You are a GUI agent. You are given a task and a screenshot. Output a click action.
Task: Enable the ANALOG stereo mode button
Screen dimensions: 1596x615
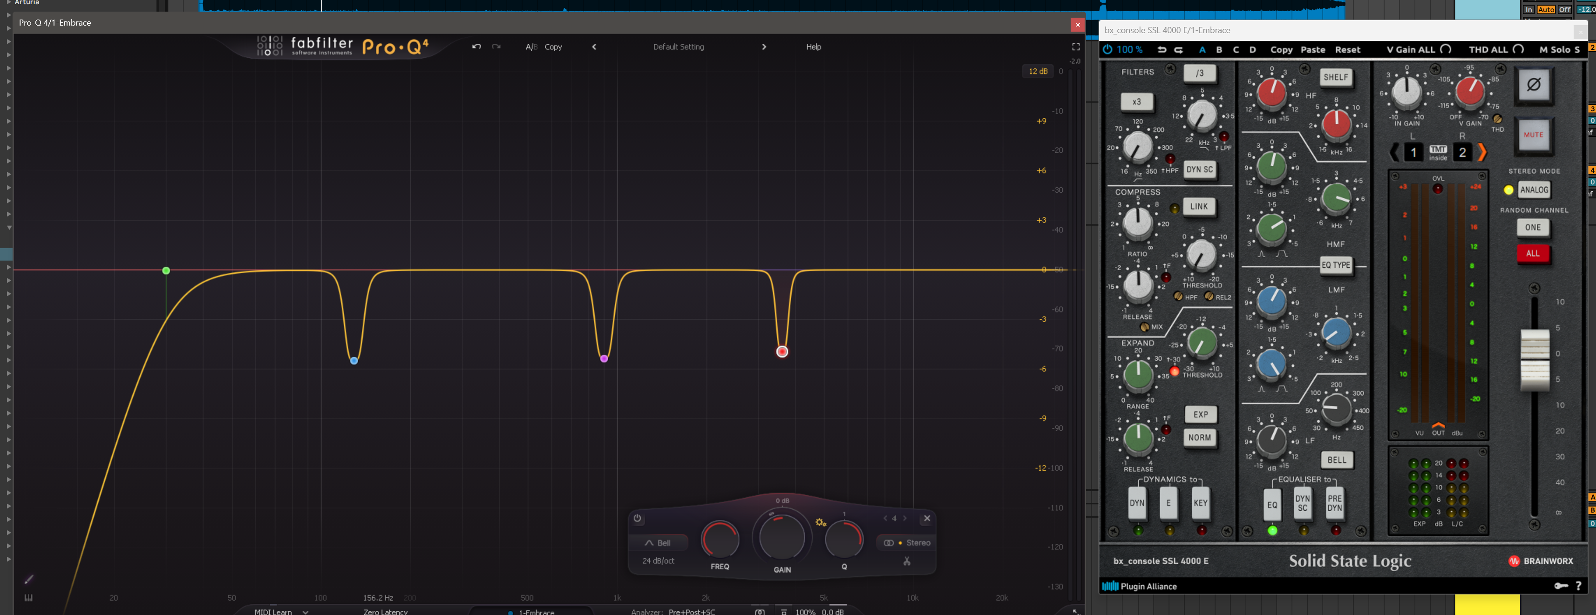(x=1534, y=190)
